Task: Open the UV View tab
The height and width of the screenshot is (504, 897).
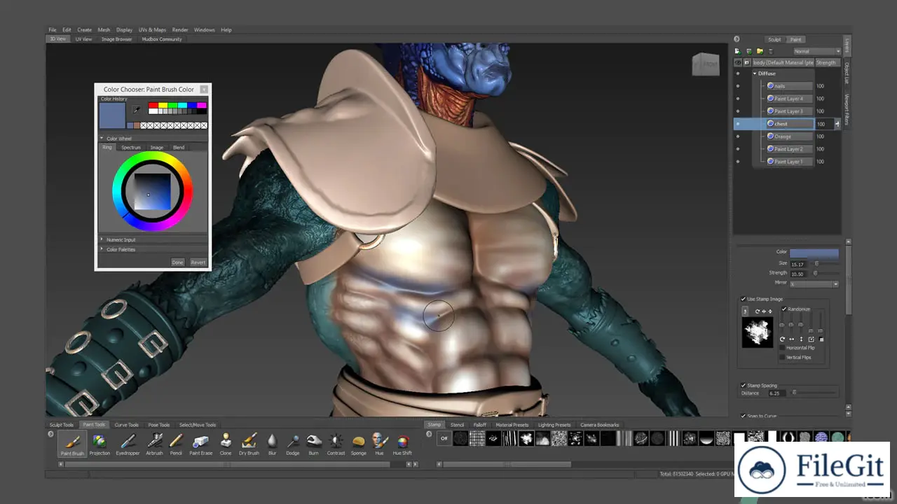Action: pos(83,39)
